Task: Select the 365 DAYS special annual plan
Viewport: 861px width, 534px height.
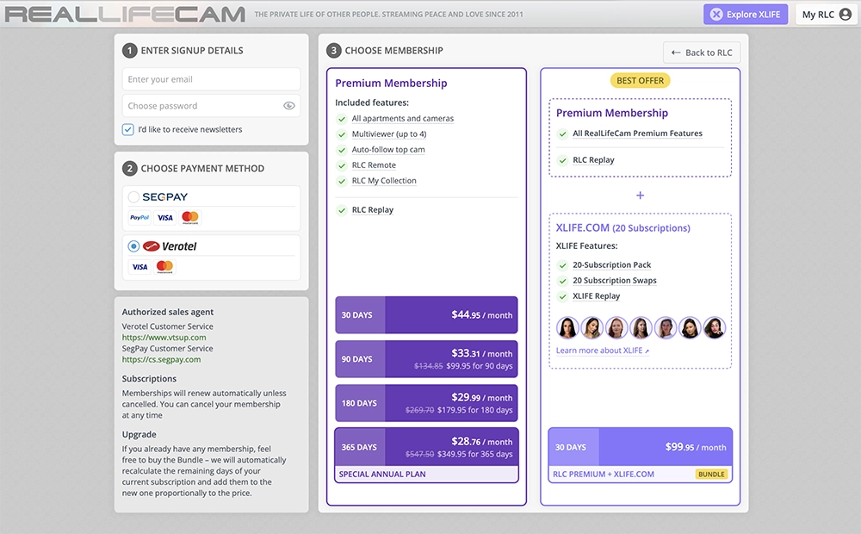Action: pyautogui.click(x=427, y=456)
